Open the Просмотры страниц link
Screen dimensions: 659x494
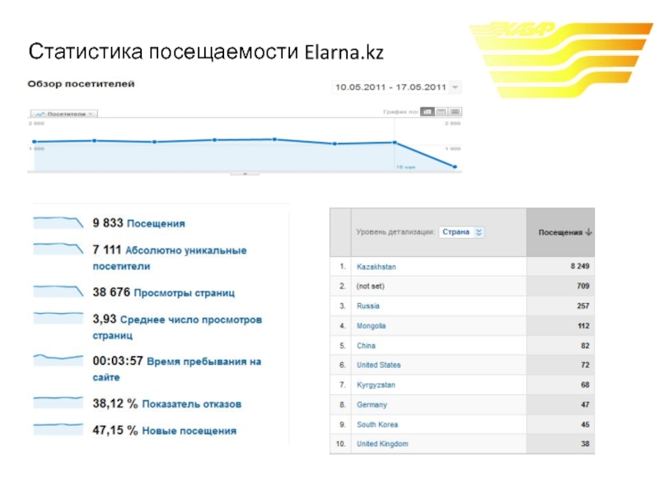[184, 293]
